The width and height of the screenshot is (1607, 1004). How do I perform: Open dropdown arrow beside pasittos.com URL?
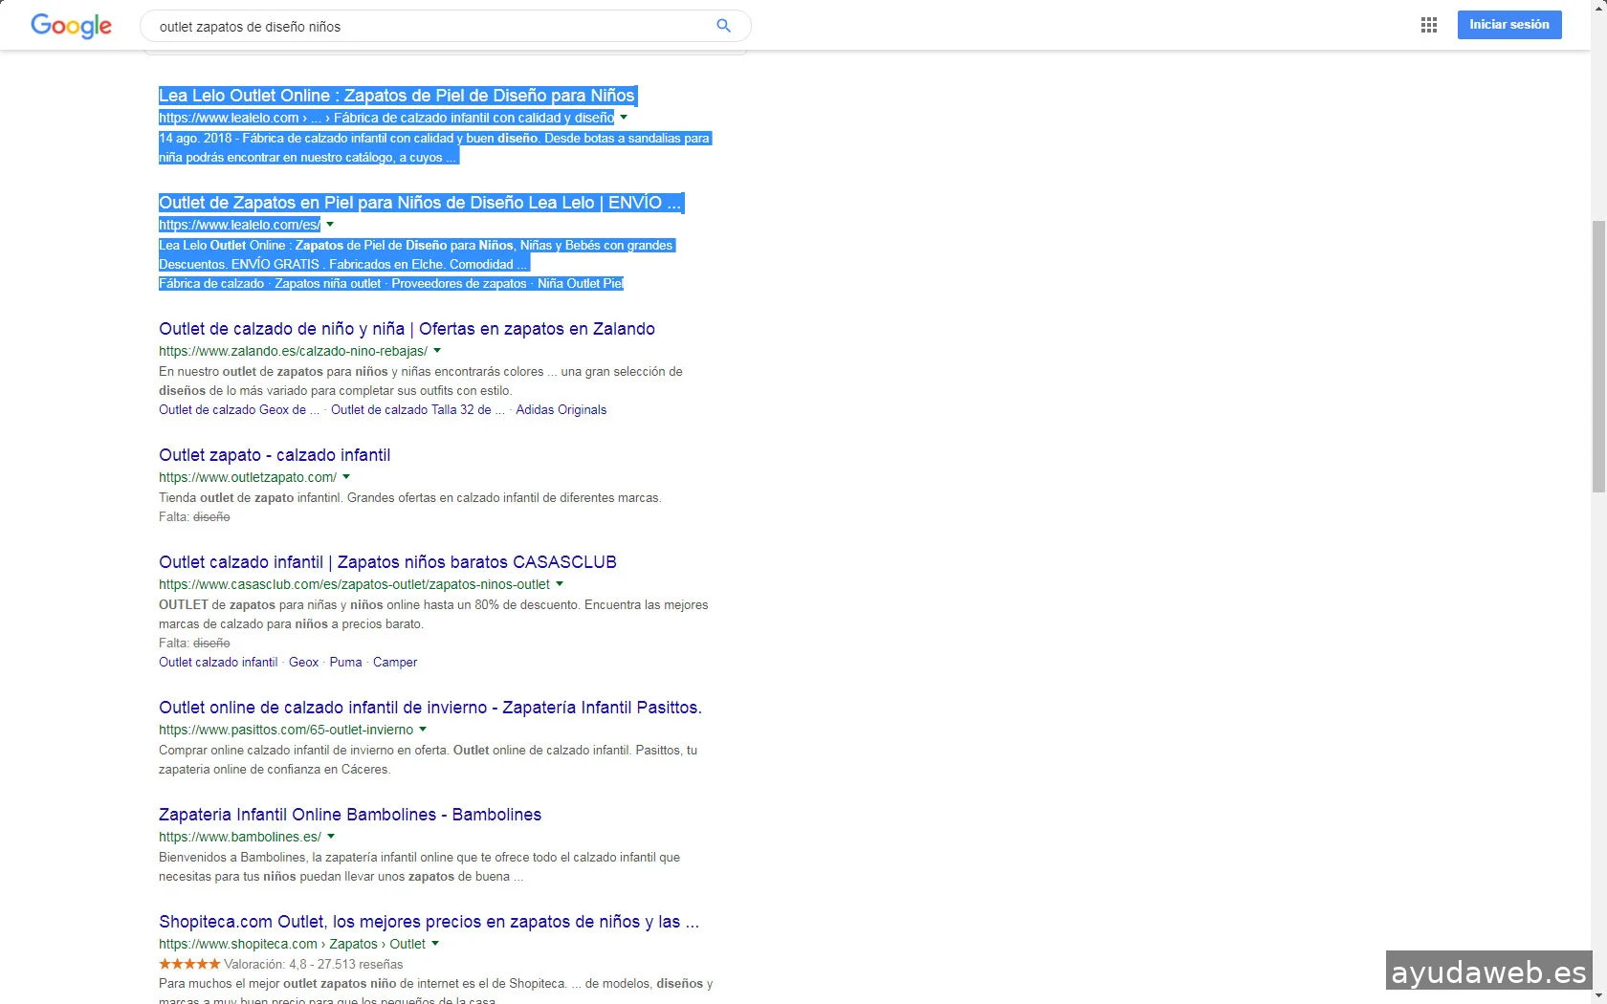pos(424,730)
